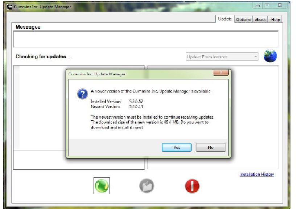Click the 'Checking for updates...' status text
Image resolution: width=301 pixels, height=209 pixels.
pos(43,57)
